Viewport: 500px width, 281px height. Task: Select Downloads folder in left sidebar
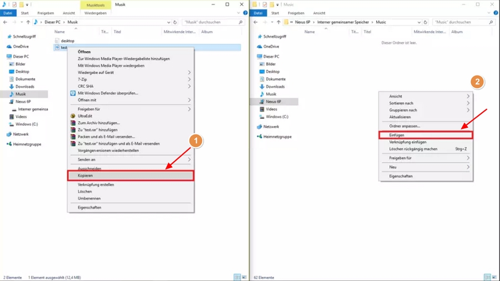pos(24,87)
